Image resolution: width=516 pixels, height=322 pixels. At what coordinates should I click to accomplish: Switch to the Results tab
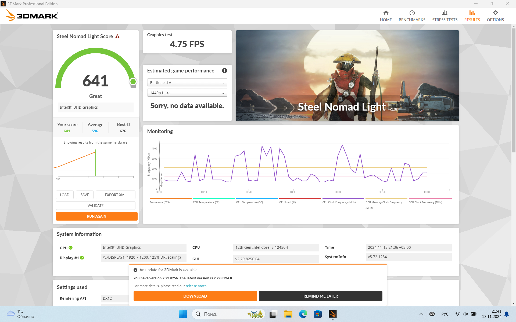(472, 16)
